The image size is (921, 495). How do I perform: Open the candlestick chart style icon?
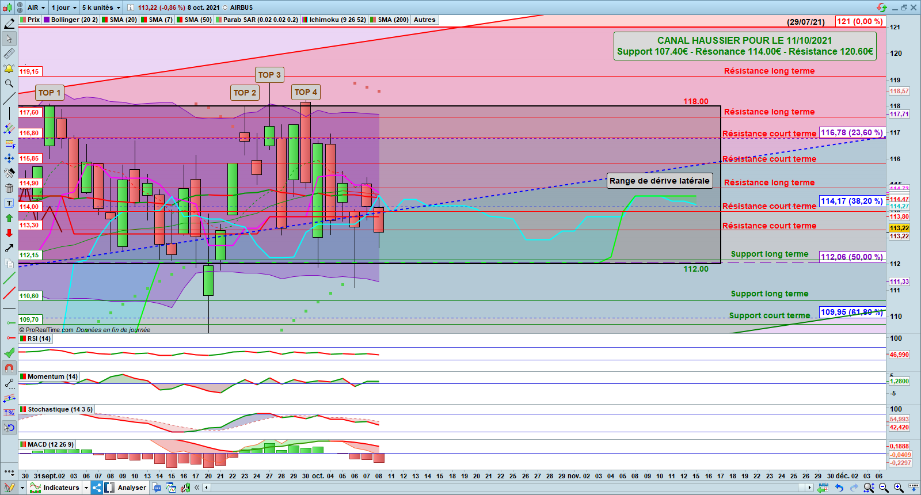[7, 7]
